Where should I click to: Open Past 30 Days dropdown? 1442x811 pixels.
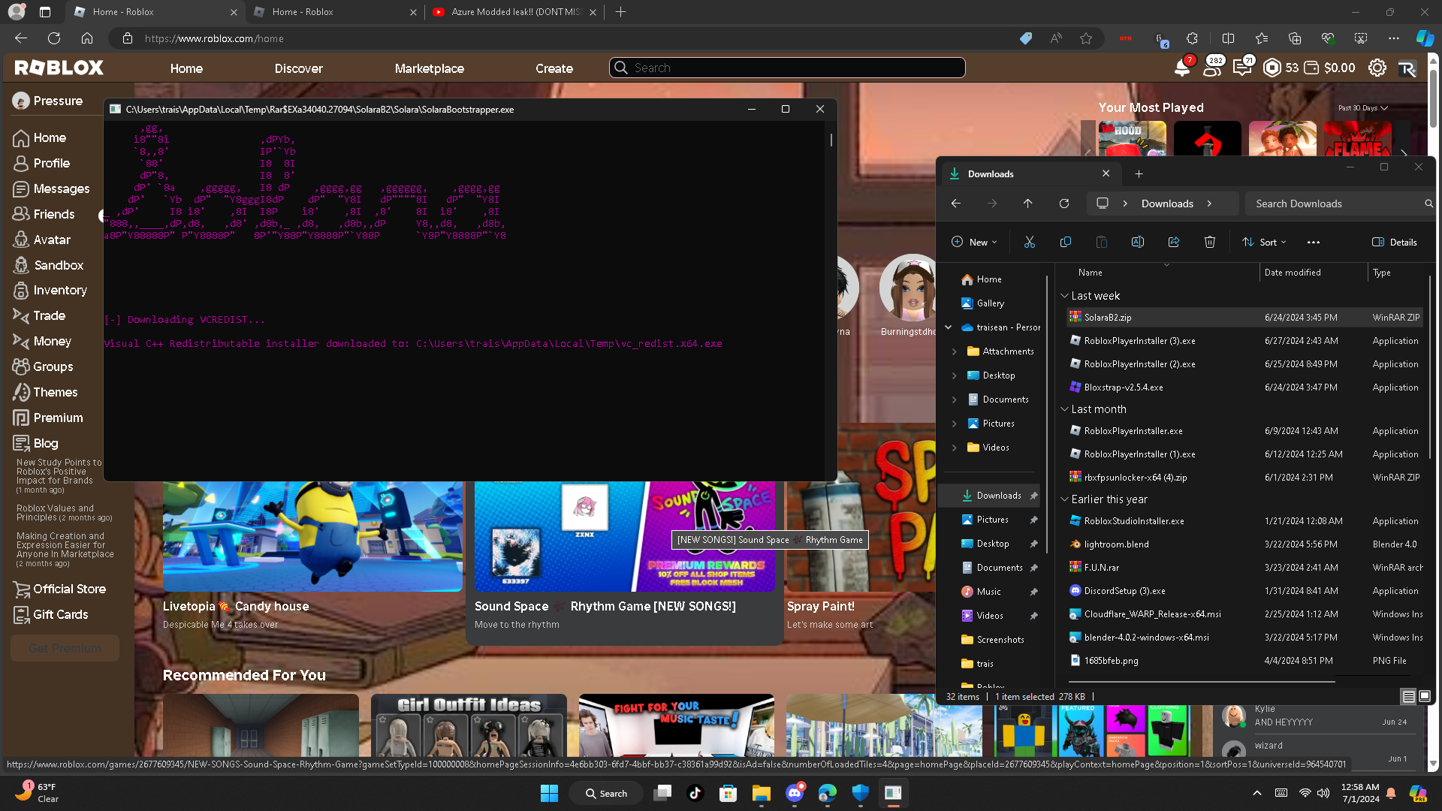click(1362, 108)
